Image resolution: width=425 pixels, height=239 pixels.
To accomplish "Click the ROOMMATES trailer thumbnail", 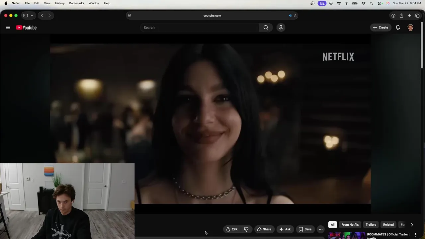I will point(347,235).
